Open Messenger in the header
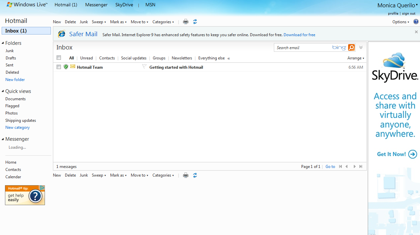Image resolution: width=420 pixels, height=235 pixels. [x=96, y=5]
